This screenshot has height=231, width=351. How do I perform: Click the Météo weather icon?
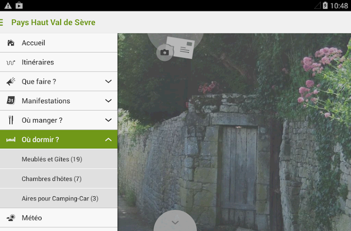11,218
